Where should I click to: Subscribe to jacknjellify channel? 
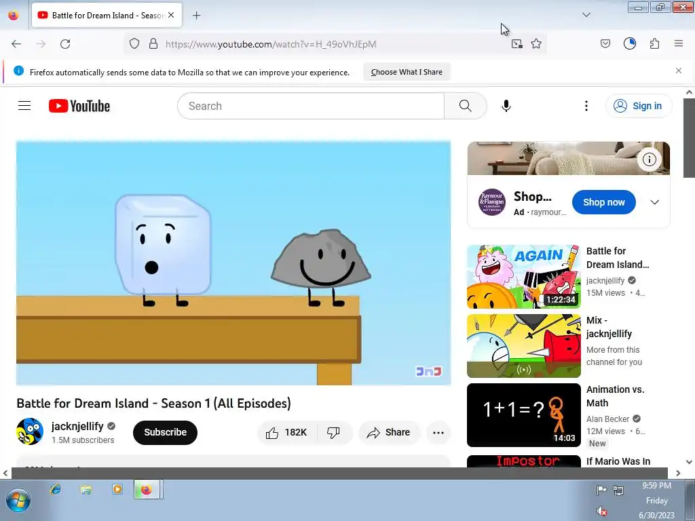pyautogui.click(x=165, y=432)
